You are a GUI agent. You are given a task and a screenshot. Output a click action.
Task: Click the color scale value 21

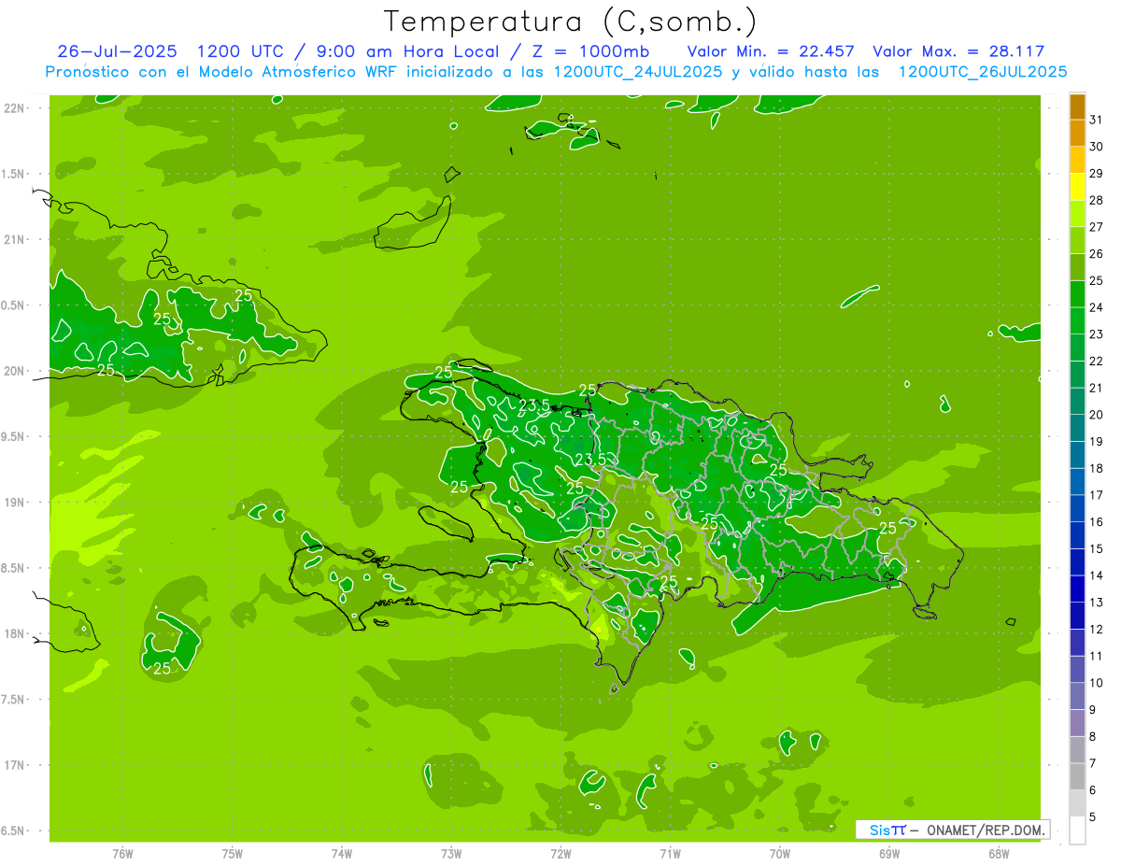(x=1097, y=388)
